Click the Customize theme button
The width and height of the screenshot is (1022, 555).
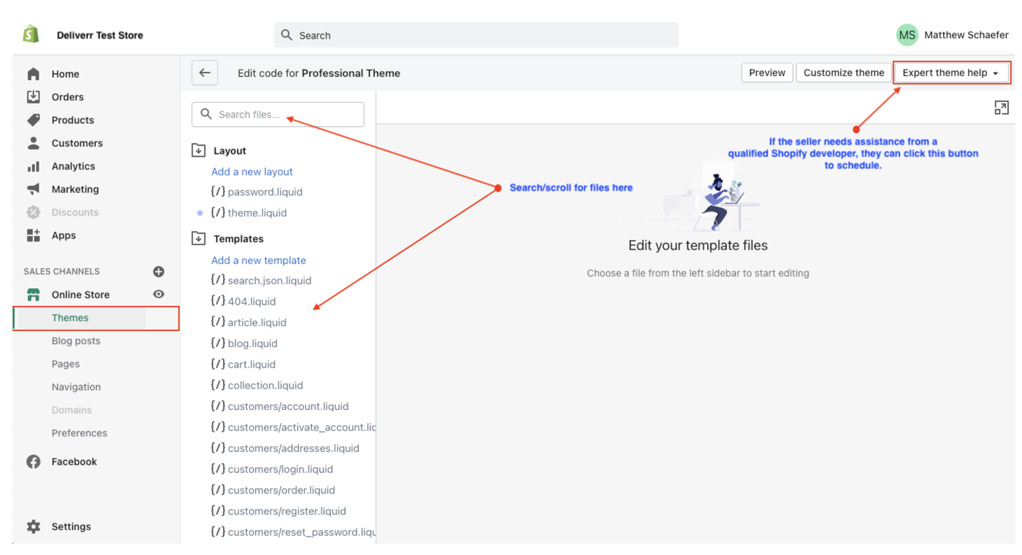843,73
